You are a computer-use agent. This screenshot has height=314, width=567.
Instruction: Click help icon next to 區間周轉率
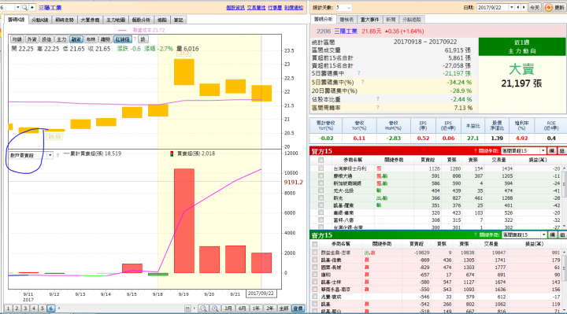377,107
